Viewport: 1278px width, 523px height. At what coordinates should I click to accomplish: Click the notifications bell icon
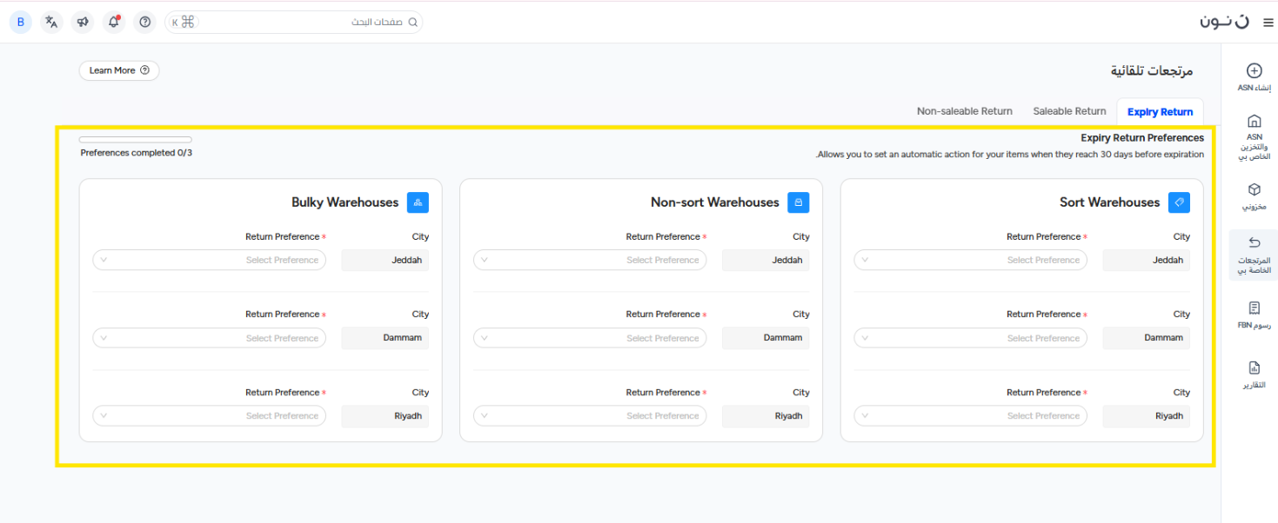[114, 22]
